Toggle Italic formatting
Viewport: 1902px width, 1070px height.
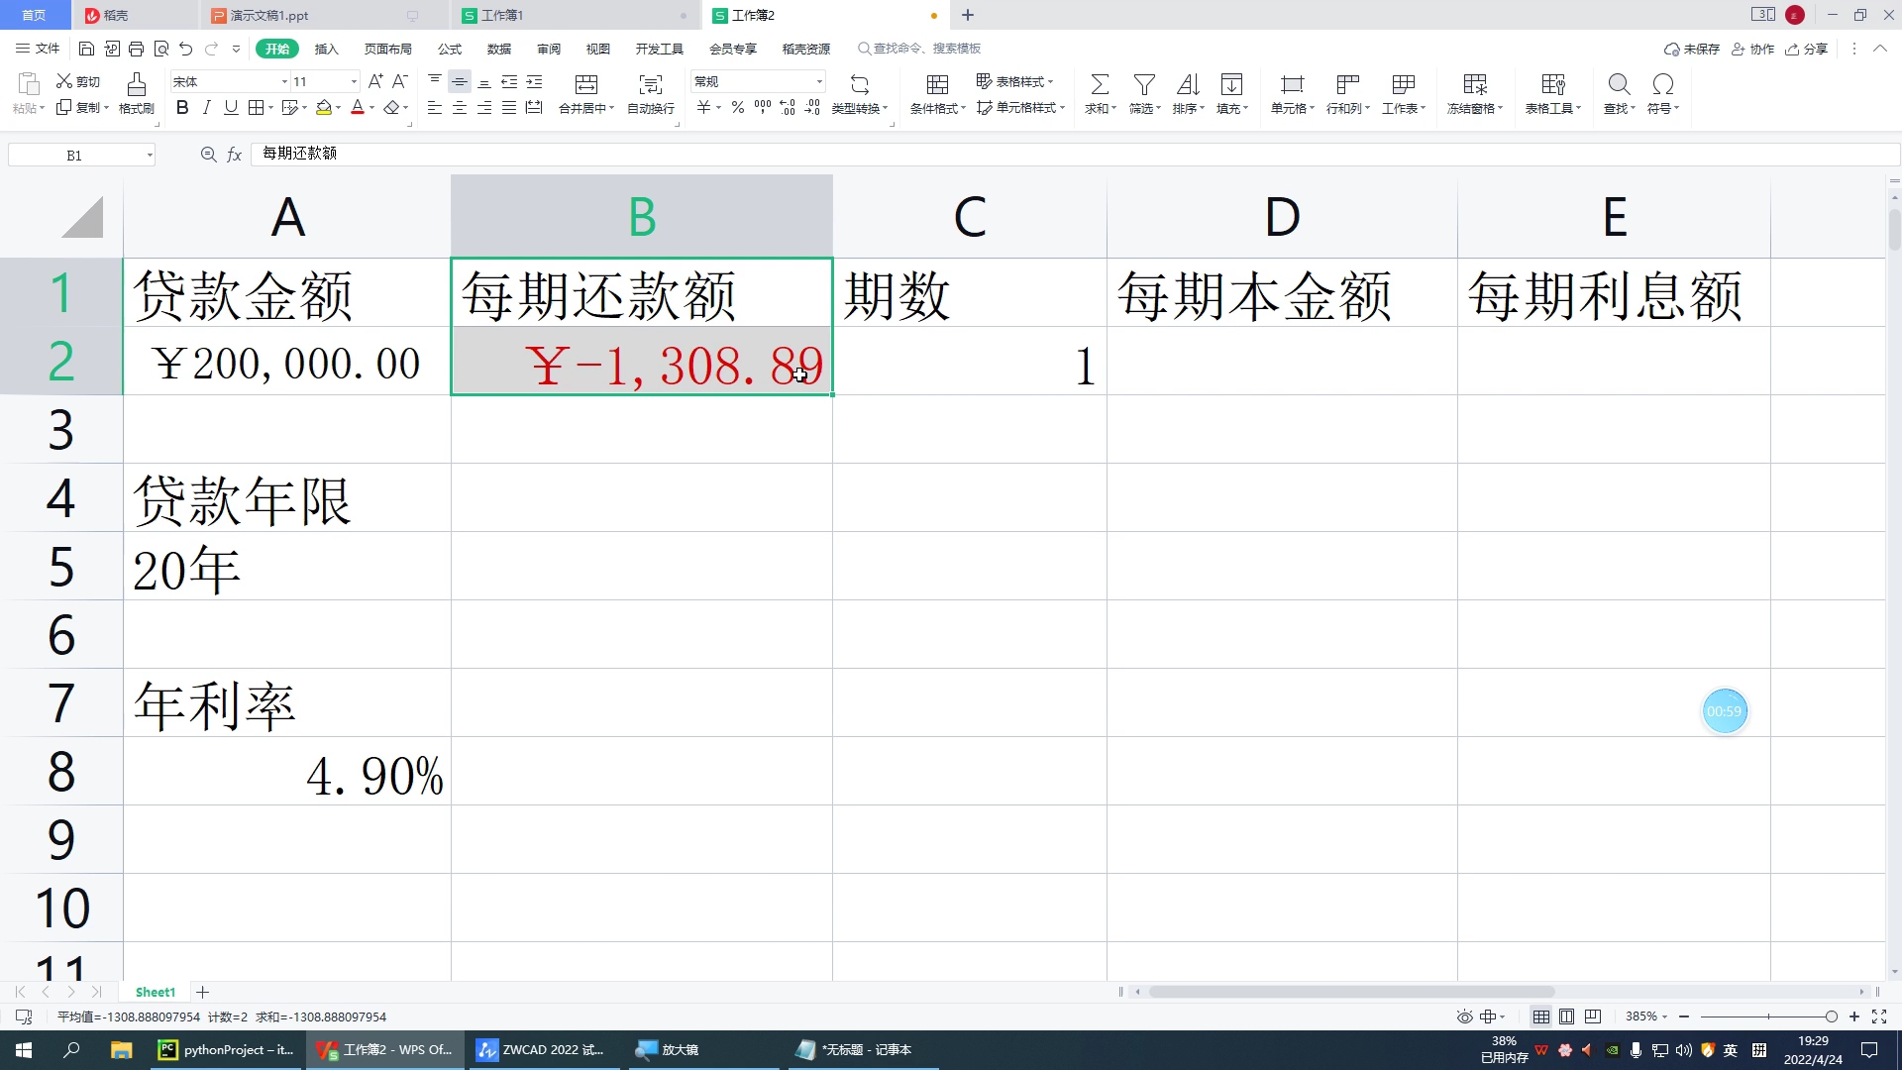(206, 108)
